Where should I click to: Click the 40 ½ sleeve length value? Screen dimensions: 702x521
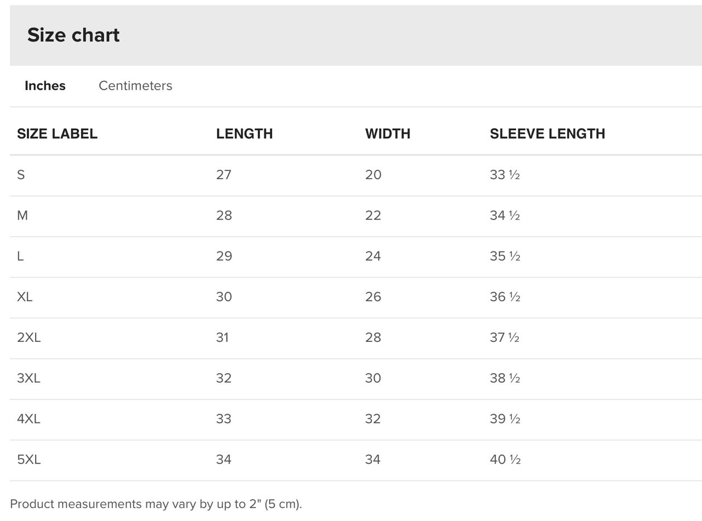(x=505, y=459)
